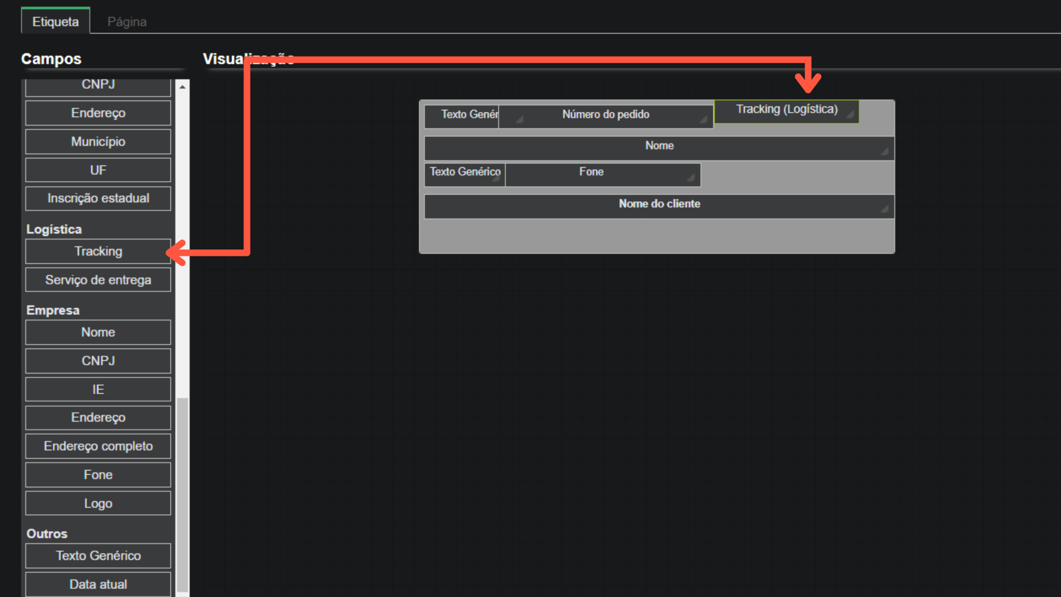The height and width of the screenshot is (597, 1061).
Task: Select the Tracking field under Logística
Action: tap(98, 251)
